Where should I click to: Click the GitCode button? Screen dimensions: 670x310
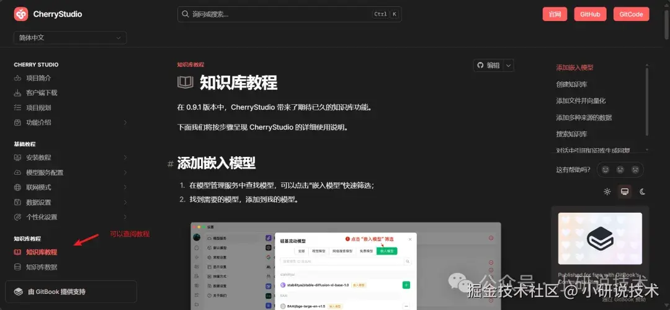[631, 14]
